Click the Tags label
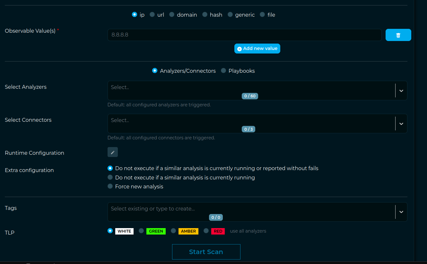 tap(11, 208)
